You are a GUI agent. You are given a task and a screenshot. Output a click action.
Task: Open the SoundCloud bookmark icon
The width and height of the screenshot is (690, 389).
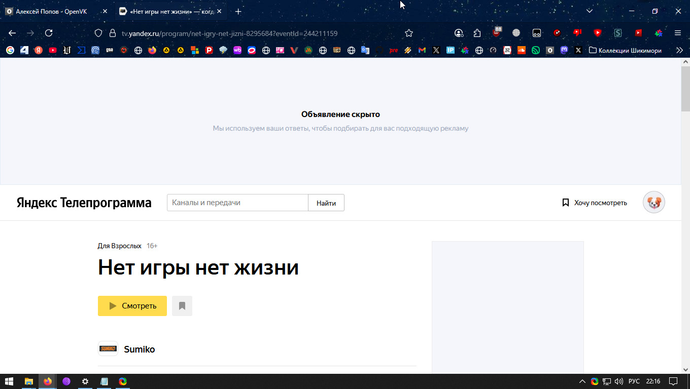(x=522, y=50)
